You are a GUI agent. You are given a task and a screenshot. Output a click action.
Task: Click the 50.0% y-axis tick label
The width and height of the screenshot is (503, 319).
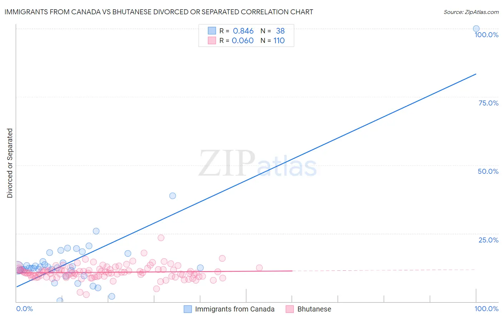click(x=488, y=171)
